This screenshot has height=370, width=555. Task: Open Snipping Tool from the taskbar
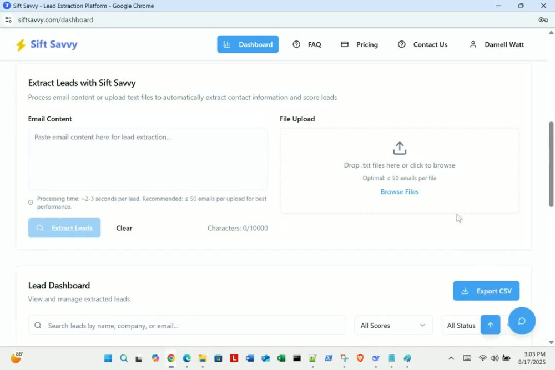pyautogui.click(x=345, y=358)
